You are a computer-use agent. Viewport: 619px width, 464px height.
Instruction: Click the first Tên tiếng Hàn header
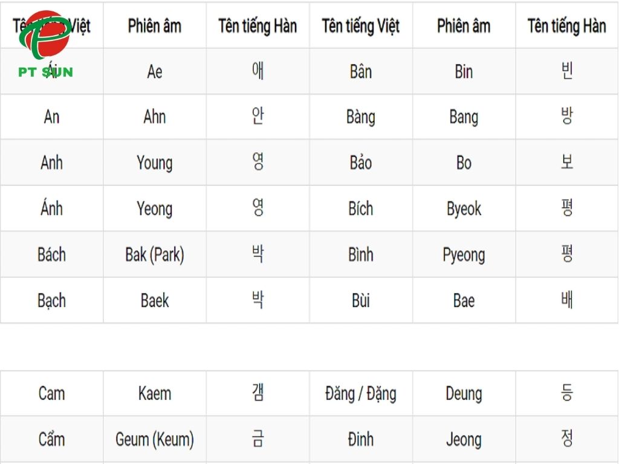(x=258, y=26)
